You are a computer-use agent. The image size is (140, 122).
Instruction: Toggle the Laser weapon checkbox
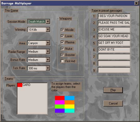[62, 36]
